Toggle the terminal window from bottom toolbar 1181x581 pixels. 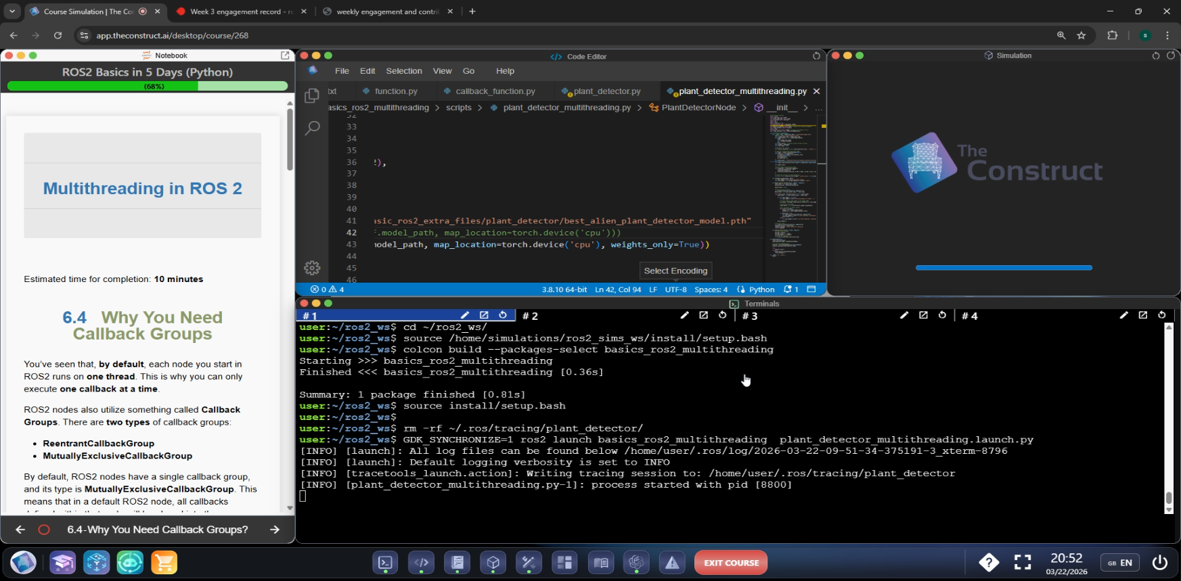(385, 563)
